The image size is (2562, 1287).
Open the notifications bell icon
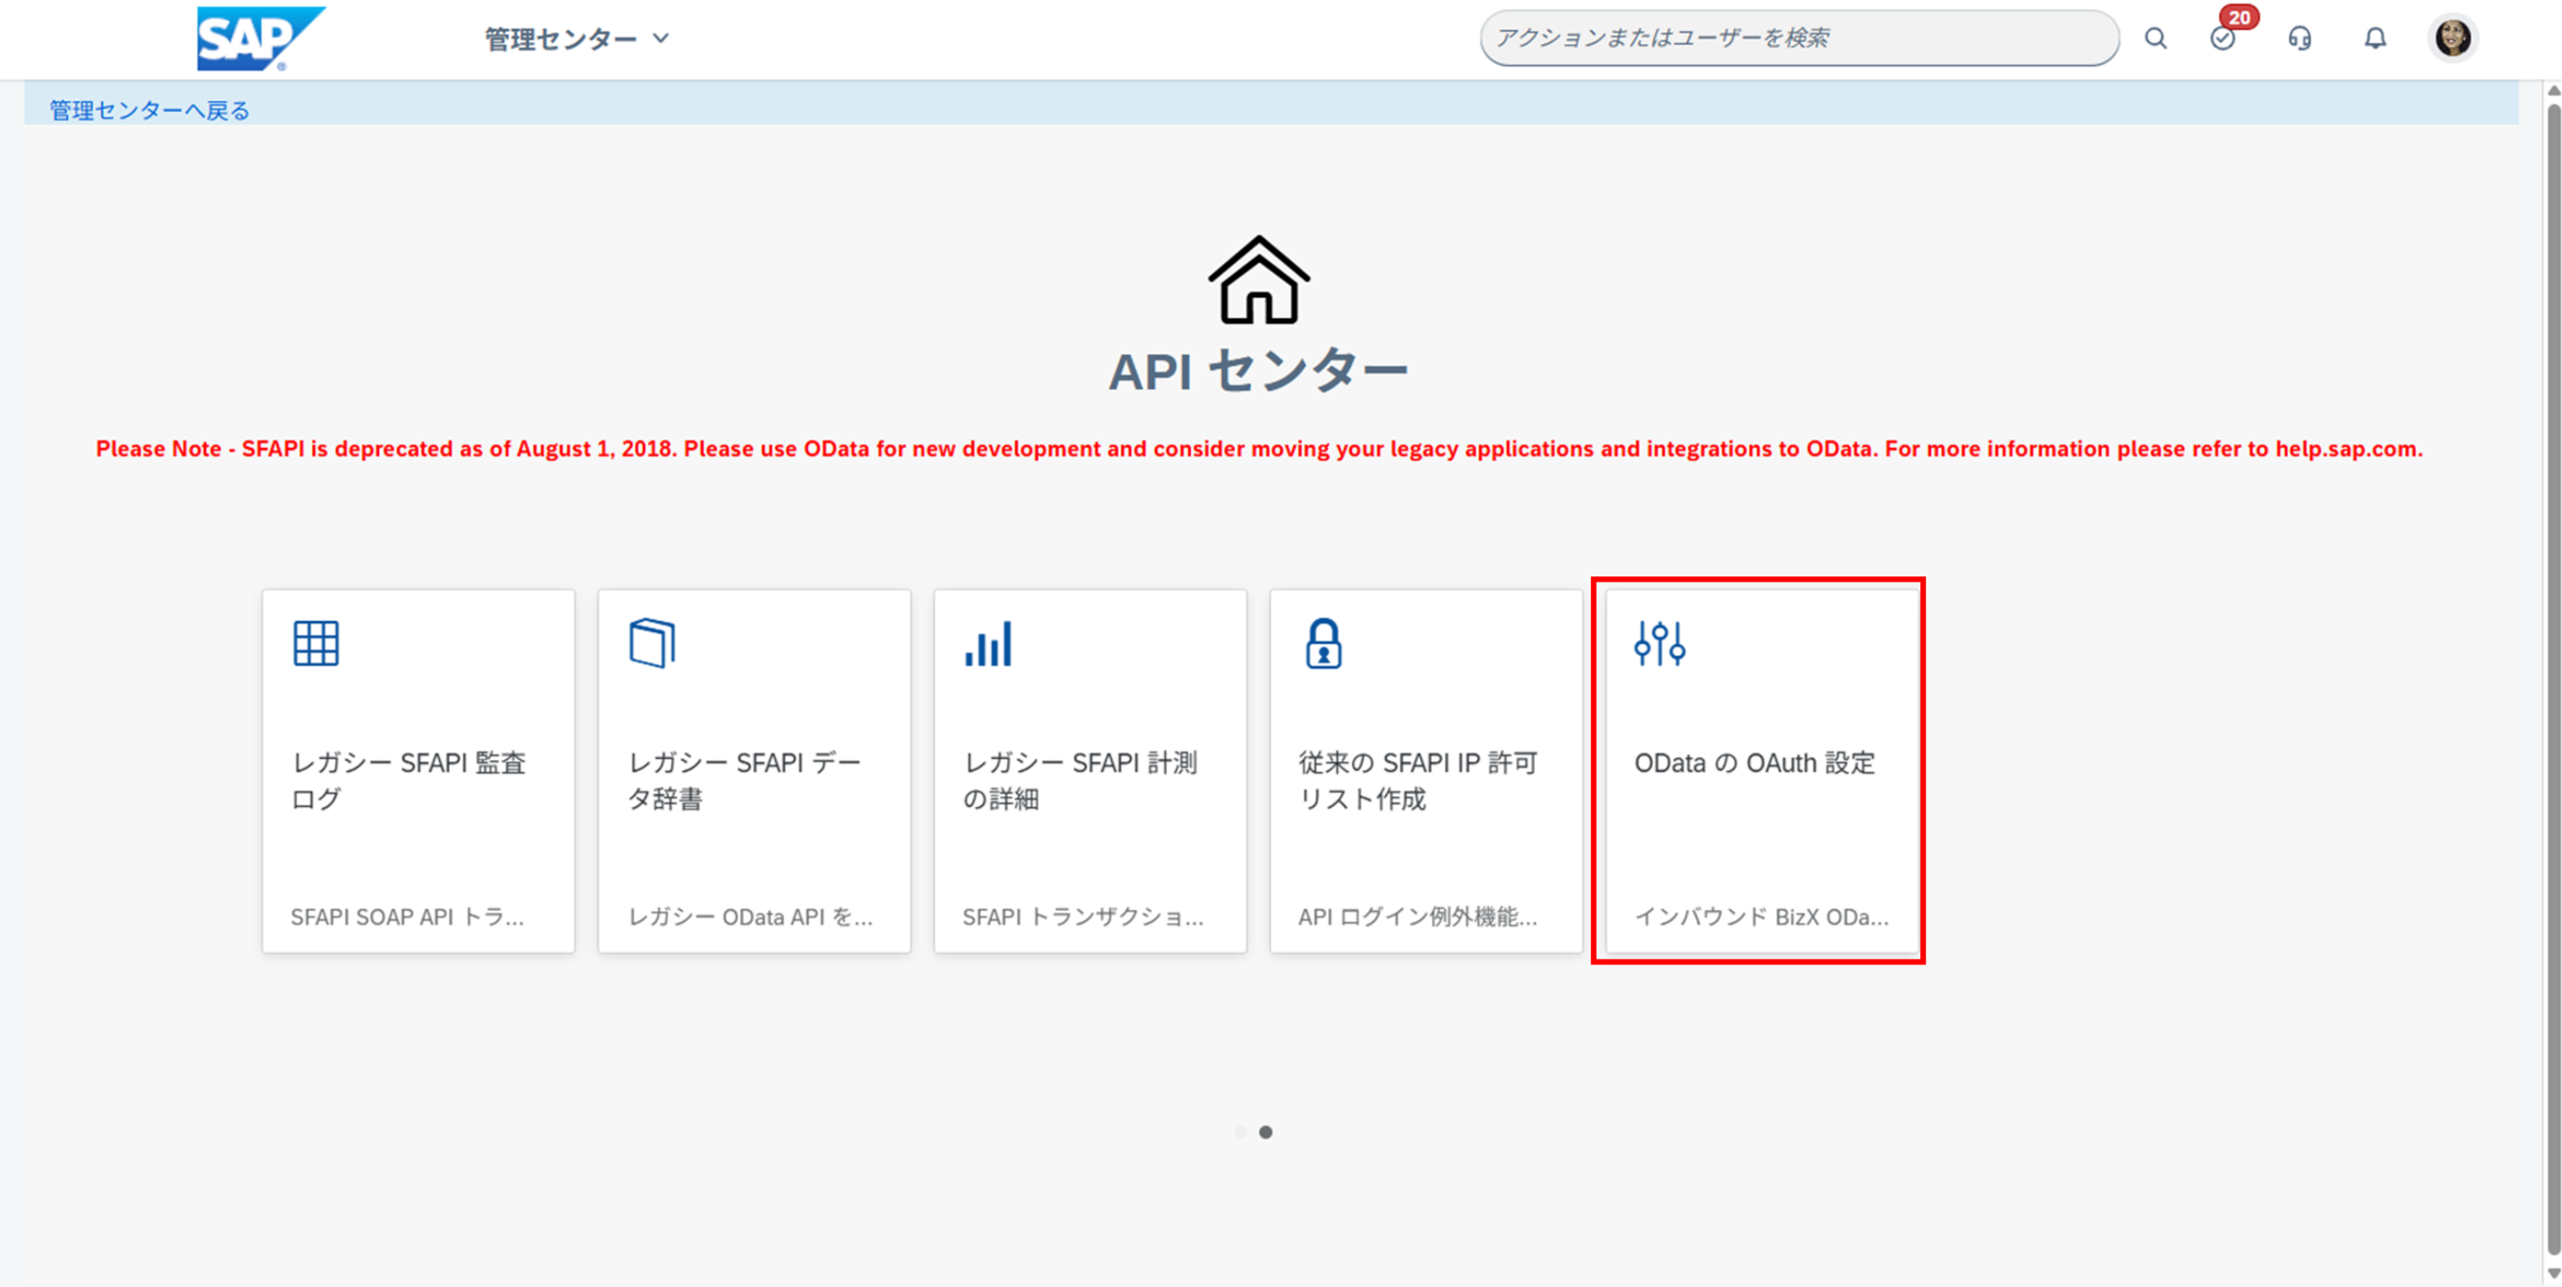click(x=2375, y=39)
